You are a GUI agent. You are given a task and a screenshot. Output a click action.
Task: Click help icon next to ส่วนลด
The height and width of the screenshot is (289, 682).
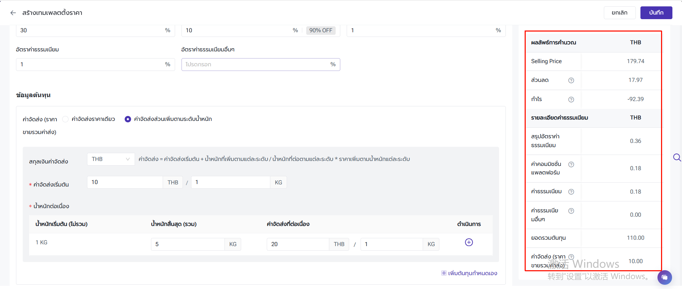point(571,80)
